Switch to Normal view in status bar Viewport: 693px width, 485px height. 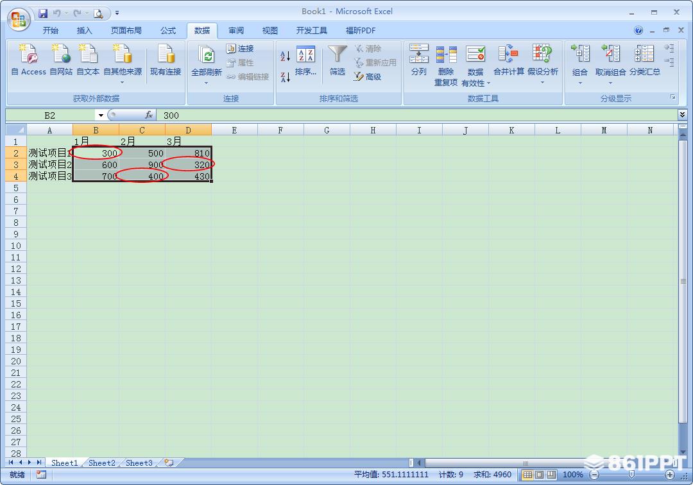[x=527, y=475]
